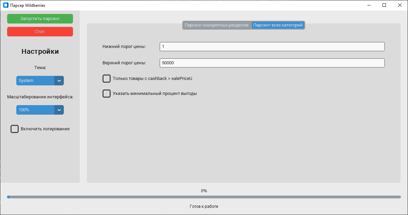Stop parsing with the red Стоп button
408x215 pixels.
[40, 32]
